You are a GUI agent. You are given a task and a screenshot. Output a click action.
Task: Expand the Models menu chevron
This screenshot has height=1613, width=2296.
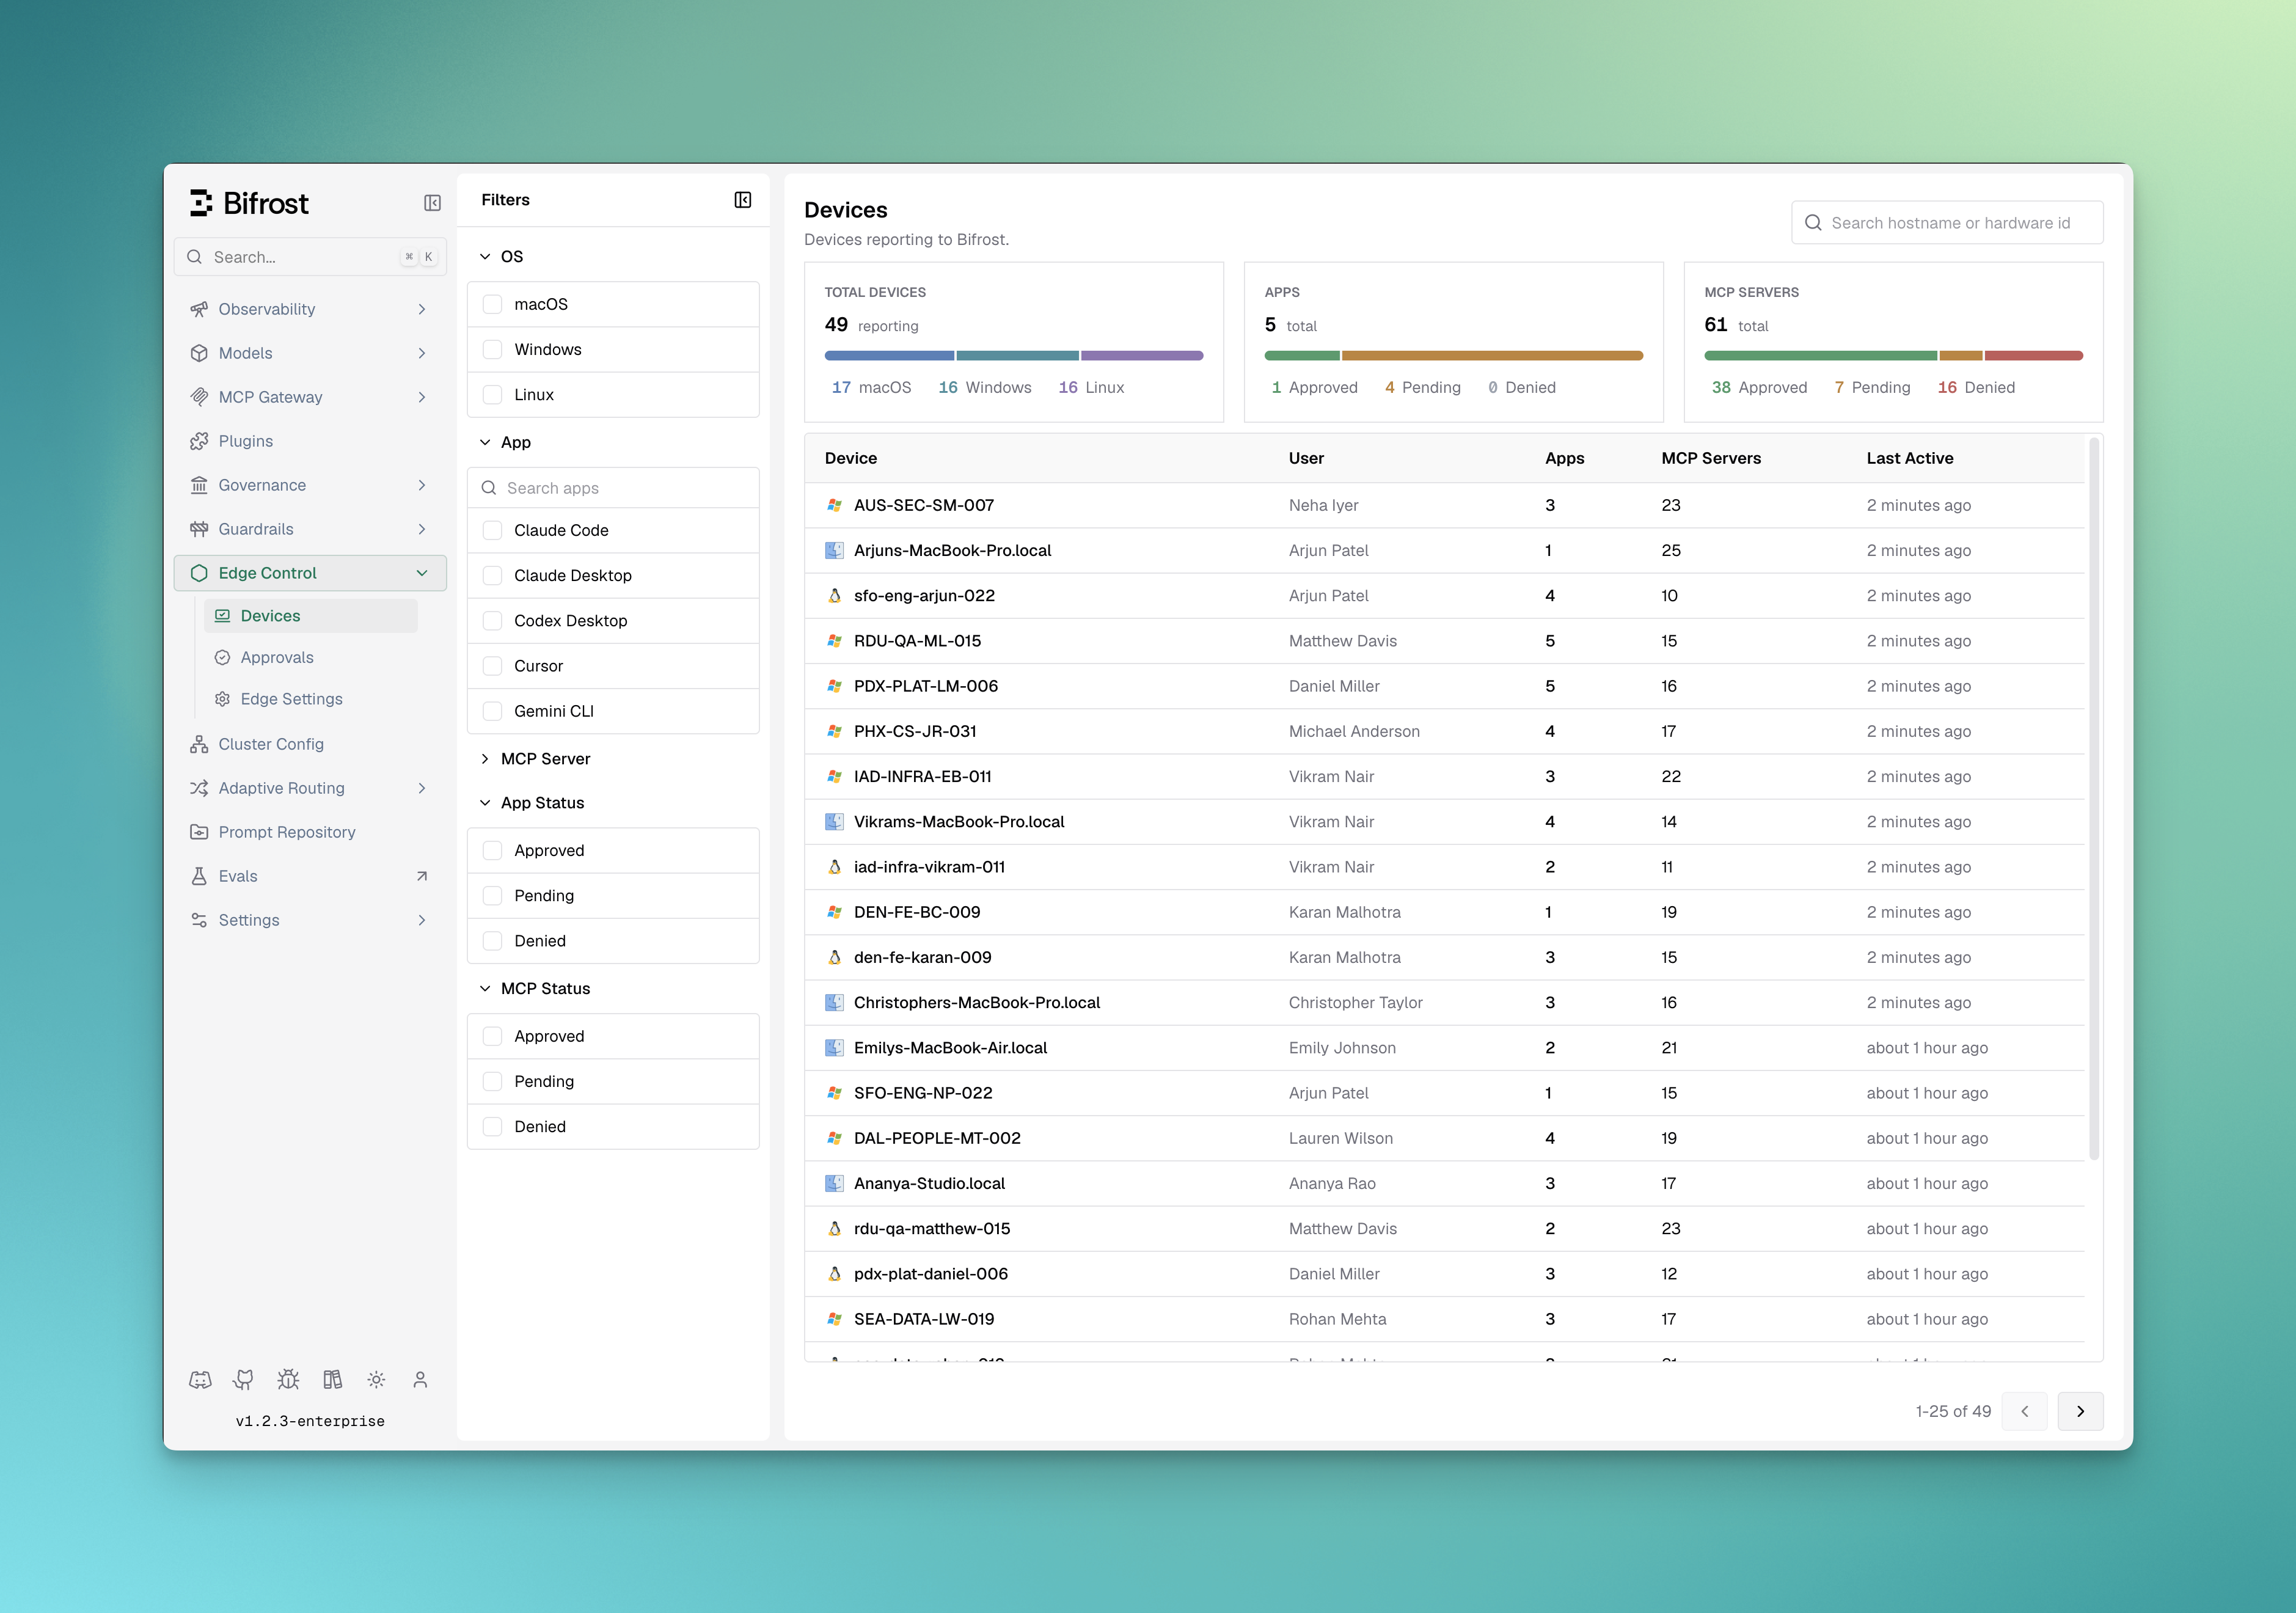coord(422,353)
